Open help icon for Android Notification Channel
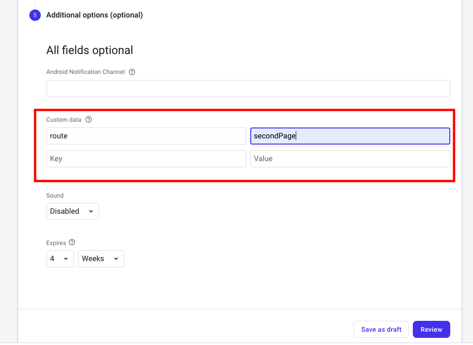The image size is (473, 345). tap(132, 72)
